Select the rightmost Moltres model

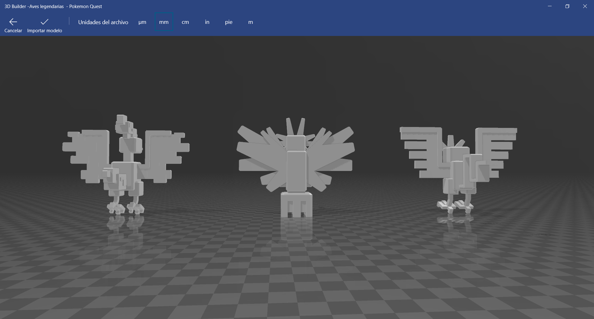tap(458, 164)
